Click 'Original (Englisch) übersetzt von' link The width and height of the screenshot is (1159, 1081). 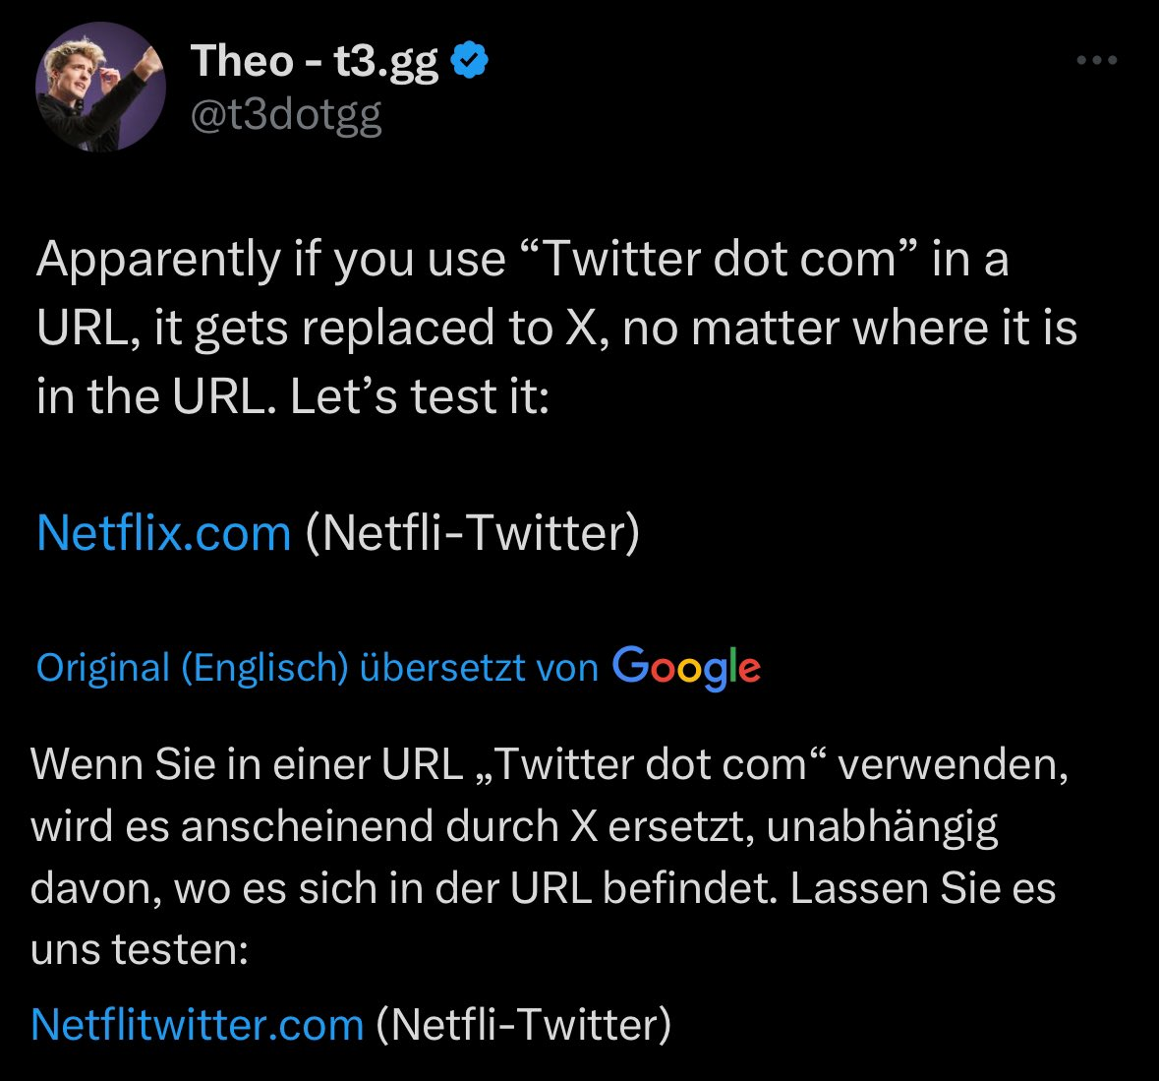[x=318, y=668]
